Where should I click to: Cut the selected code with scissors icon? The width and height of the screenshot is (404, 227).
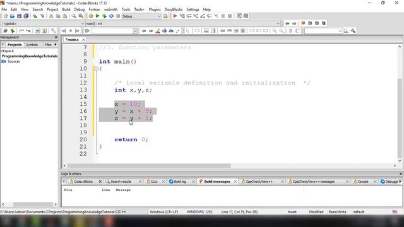[51, 16]
